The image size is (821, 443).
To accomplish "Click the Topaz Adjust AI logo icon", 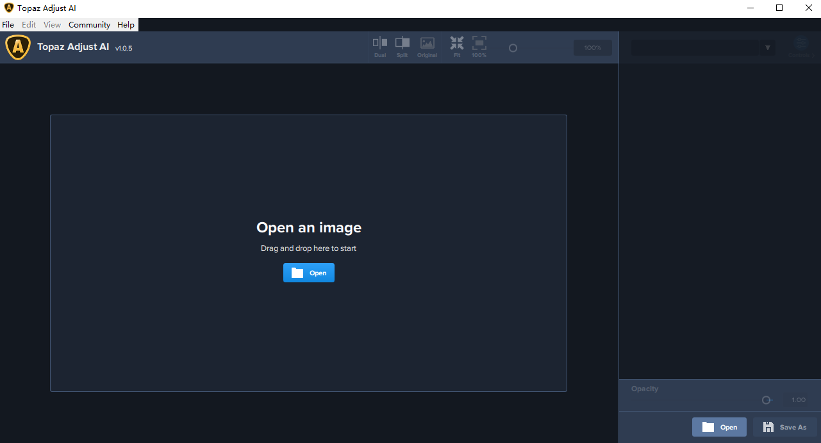I will [x=18, y=47].
